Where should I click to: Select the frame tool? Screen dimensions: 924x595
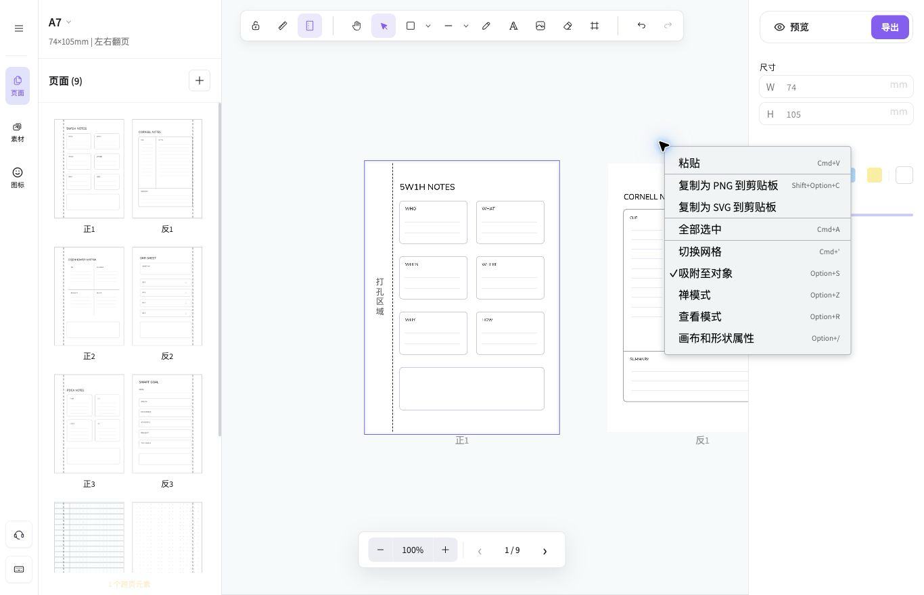(595, 26)
